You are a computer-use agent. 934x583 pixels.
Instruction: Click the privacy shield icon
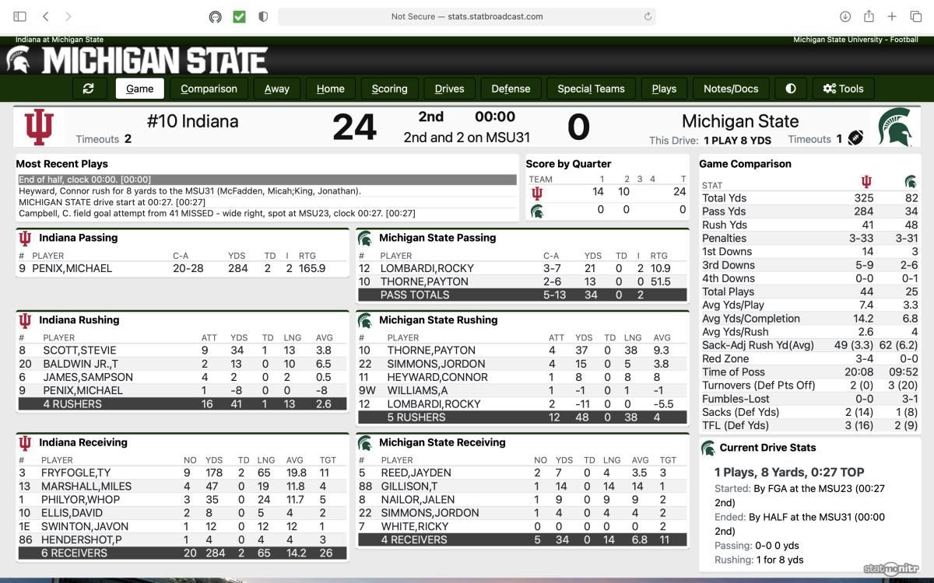pyautogui.click(x=263, y=16)
